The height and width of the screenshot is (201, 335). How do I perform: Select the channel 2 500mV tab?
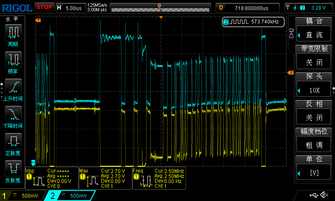72,196
